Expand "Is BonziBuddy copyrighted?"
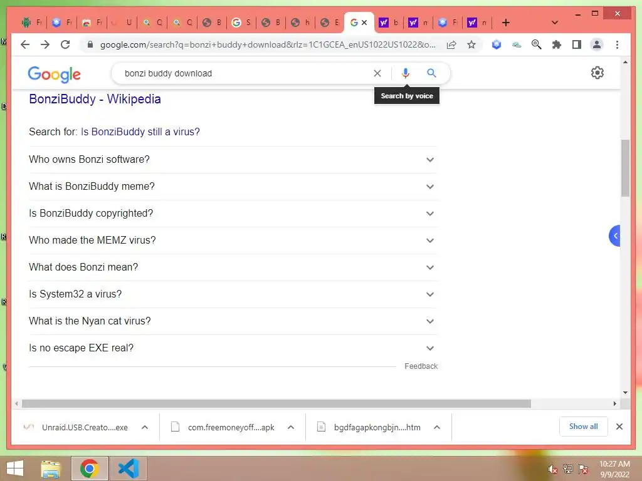Viewport: 642px width, 481px height. (233, 214)
